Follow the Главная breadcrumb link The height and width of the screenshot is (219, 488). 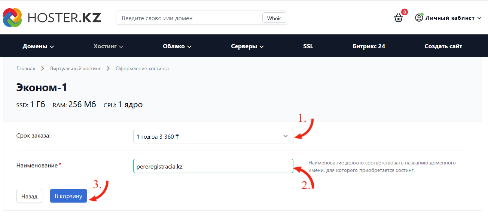tap(26, 68)
